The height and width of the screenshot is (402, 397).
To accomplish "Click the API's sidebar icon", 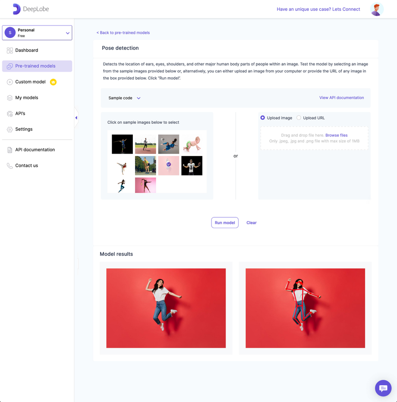I will click(x=9, y=113).
